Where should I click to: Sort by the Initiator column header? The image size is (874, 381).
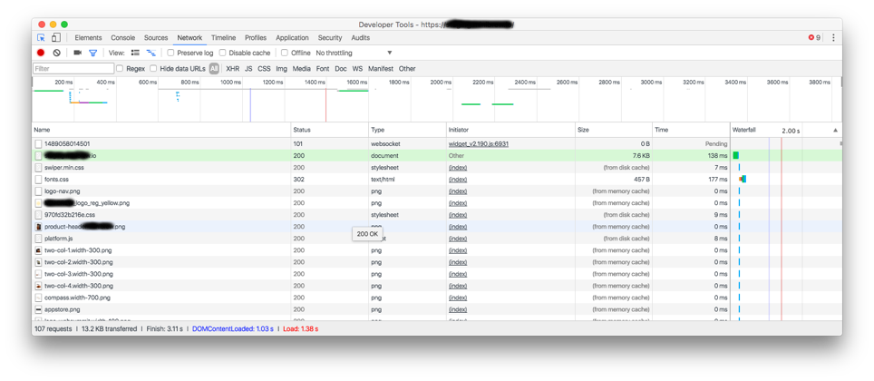click(510, 130)
